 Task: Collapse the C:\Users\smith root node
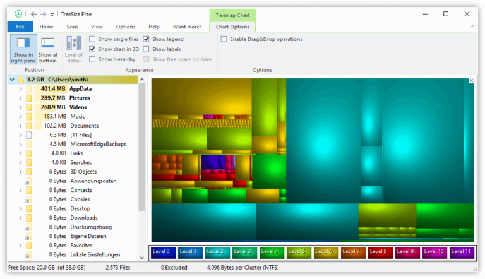(x=12, y=80)
